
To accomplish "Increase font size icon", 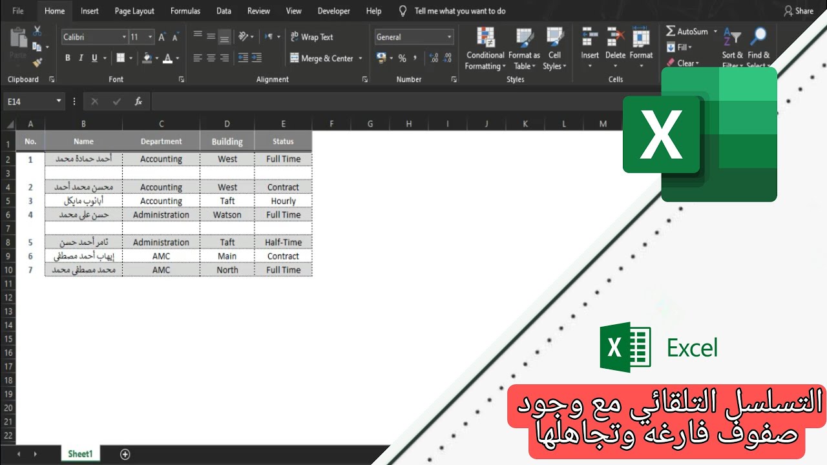I will 162,37.
